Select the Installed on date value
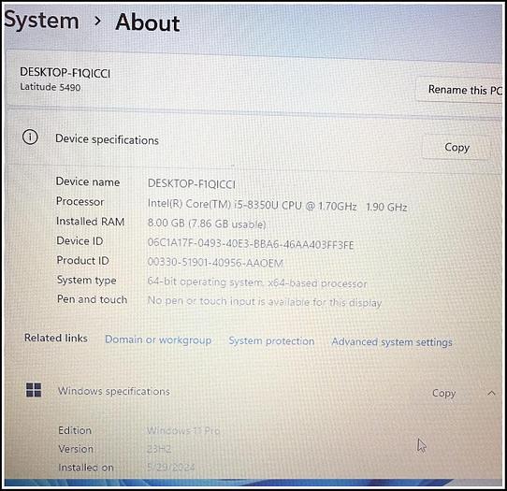The width and height of the screenshot is (507, 491). [x=171, y=467]
